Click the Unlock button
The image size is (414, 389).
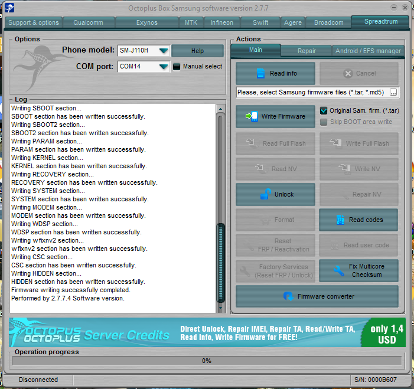click(275, 194)
